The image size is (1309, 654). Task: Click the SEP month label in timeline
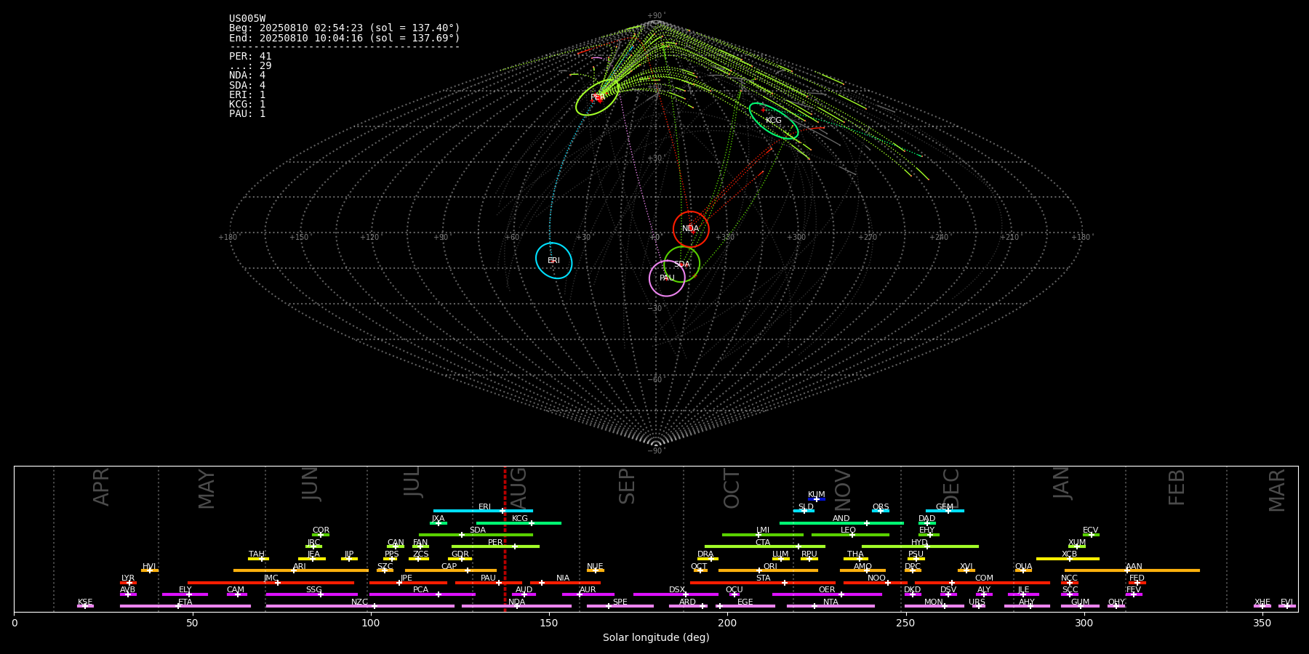tap(627, 486)
